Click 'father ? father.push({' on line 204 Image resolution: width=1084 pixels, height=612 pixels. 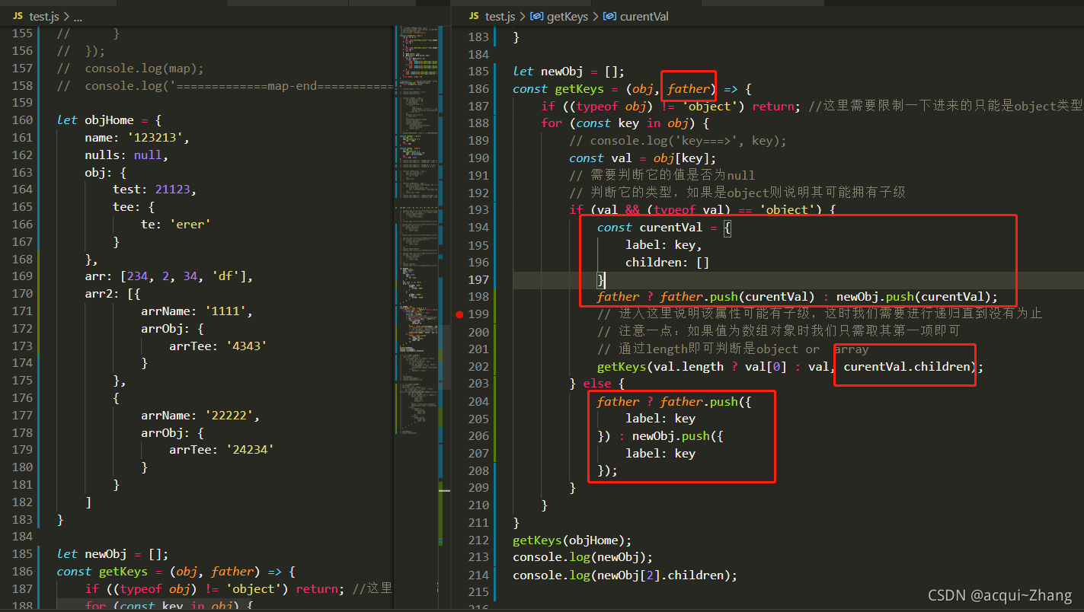tap(674, 401)
